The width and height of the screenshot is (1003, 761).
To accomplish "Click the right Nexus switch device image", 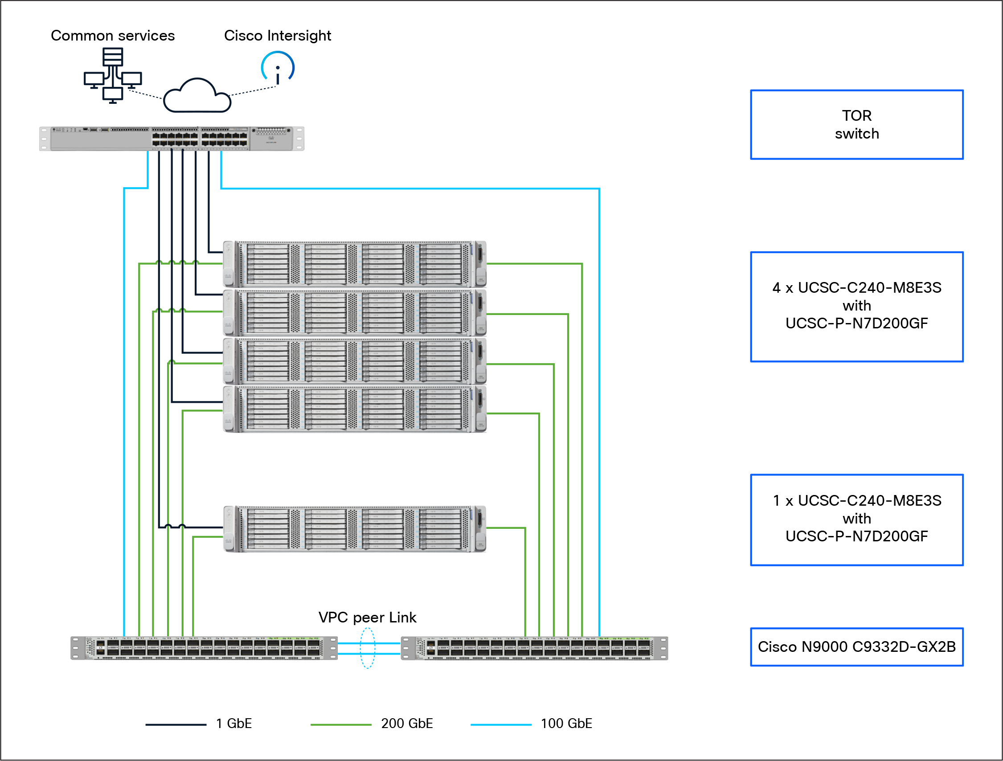I will coord(535,649).
